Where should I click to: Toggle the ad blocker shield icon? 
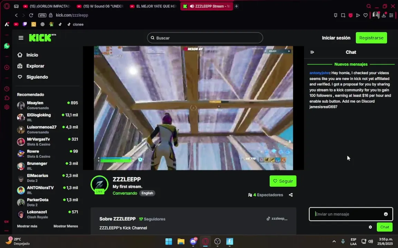351,15
